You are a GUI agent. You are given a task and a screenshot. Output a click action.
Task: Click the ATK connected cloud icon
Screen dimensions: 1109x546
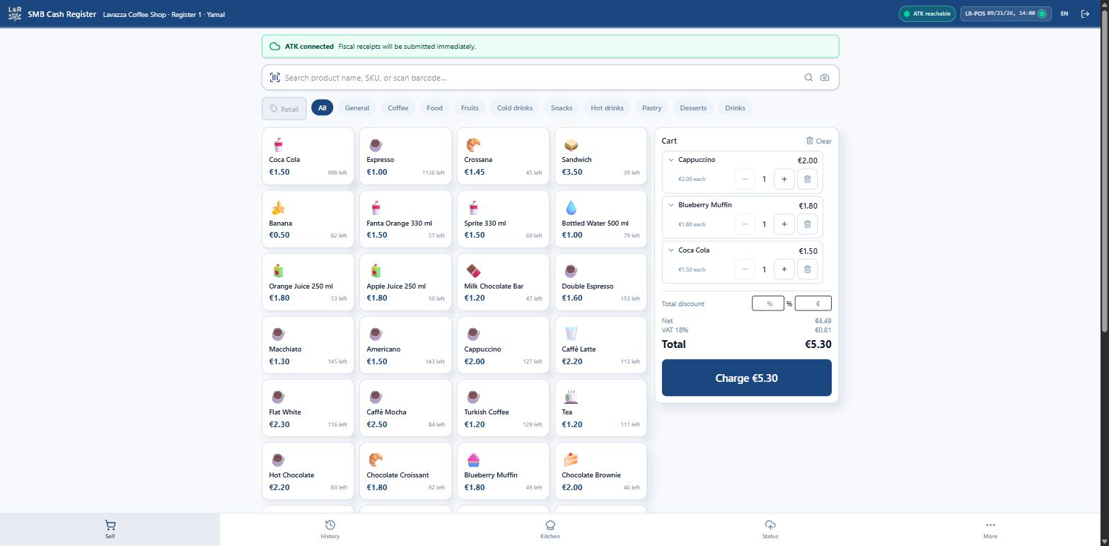coord(274,46)
